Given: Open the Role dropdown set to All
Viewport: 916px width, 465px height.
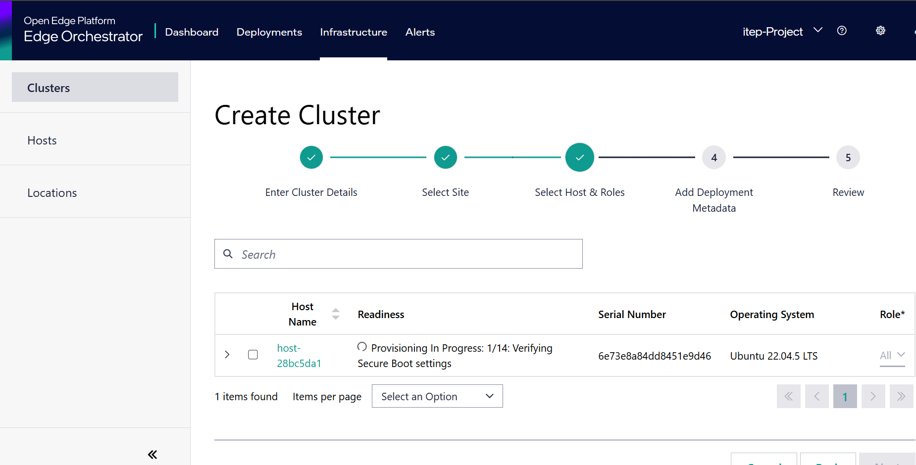Looking at the screenshot, I should click(892, 355).
